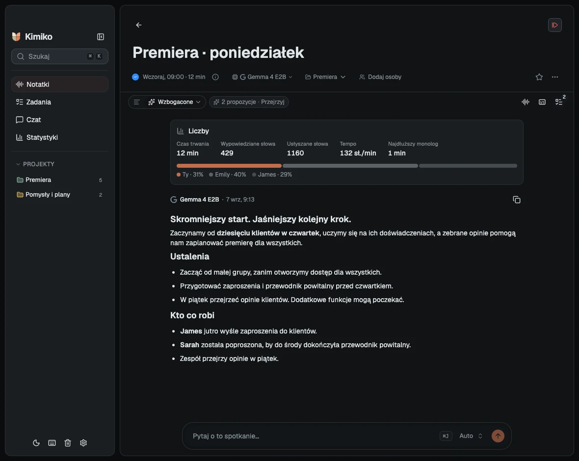This screenshot has width=579, height=461.
Task: Click the Pytaj o to spotkanie field
Action: point(314,436)
